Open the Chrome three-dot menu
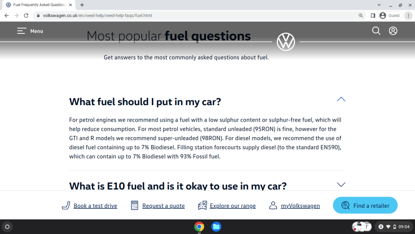415x234 pixels. [408, 16]
